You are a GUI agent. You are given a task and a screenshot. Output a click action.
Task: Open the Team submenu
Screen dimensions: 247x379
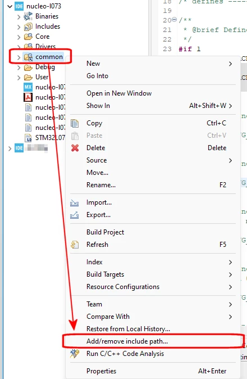click(153, 304)
